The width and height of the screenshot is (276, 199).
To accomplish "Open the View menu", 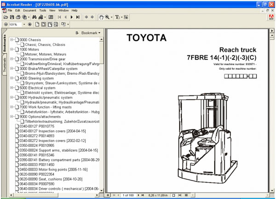I will tap(52, 11).
